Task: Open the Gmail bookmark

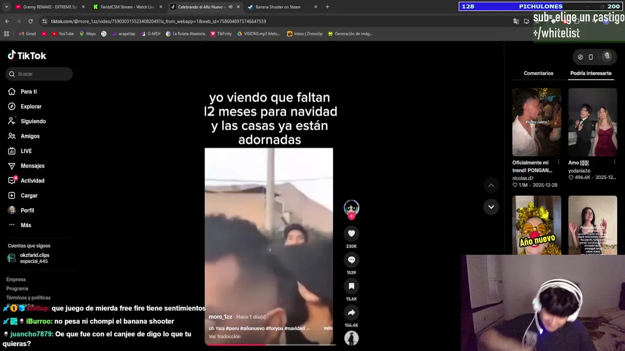Action: point(27,34)
